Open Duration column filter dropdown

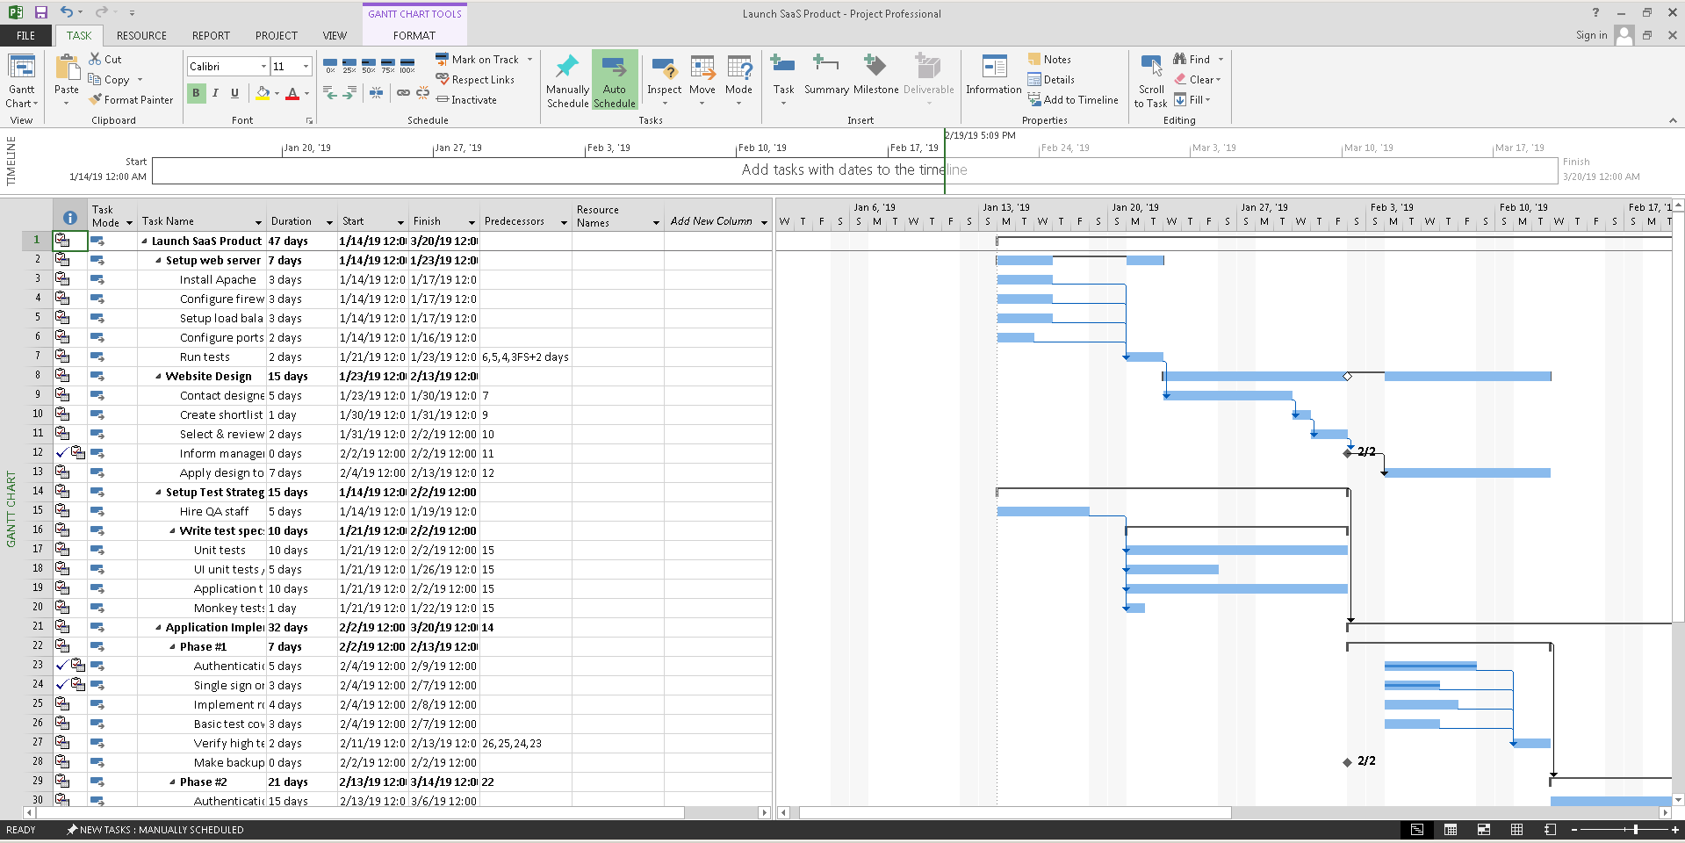tap(329, 222)
